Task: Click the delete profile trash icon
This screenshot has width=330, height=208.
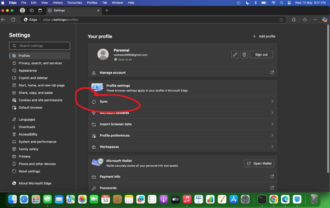Action: click(244, 55)
